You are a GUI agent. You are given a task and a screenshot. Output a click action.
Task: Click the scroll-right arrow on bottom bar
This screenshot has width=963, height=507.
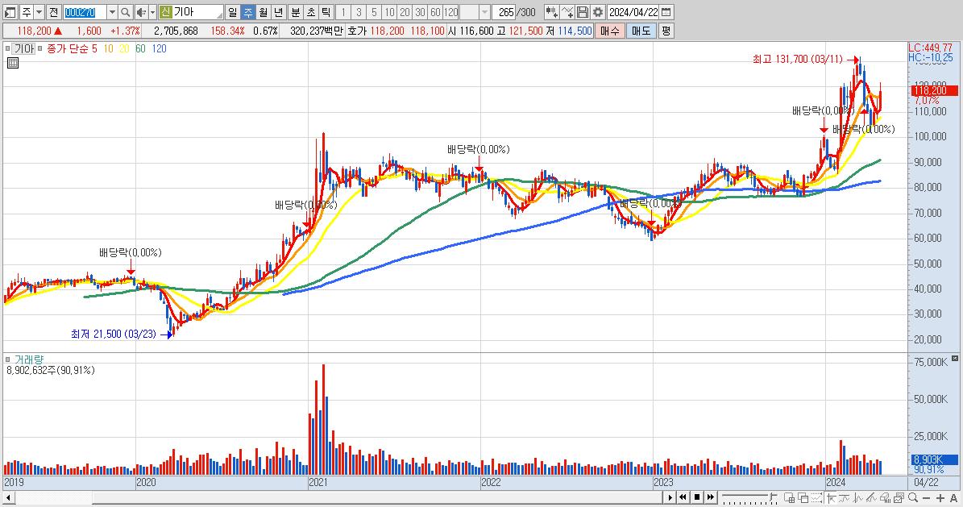point(670,497)
